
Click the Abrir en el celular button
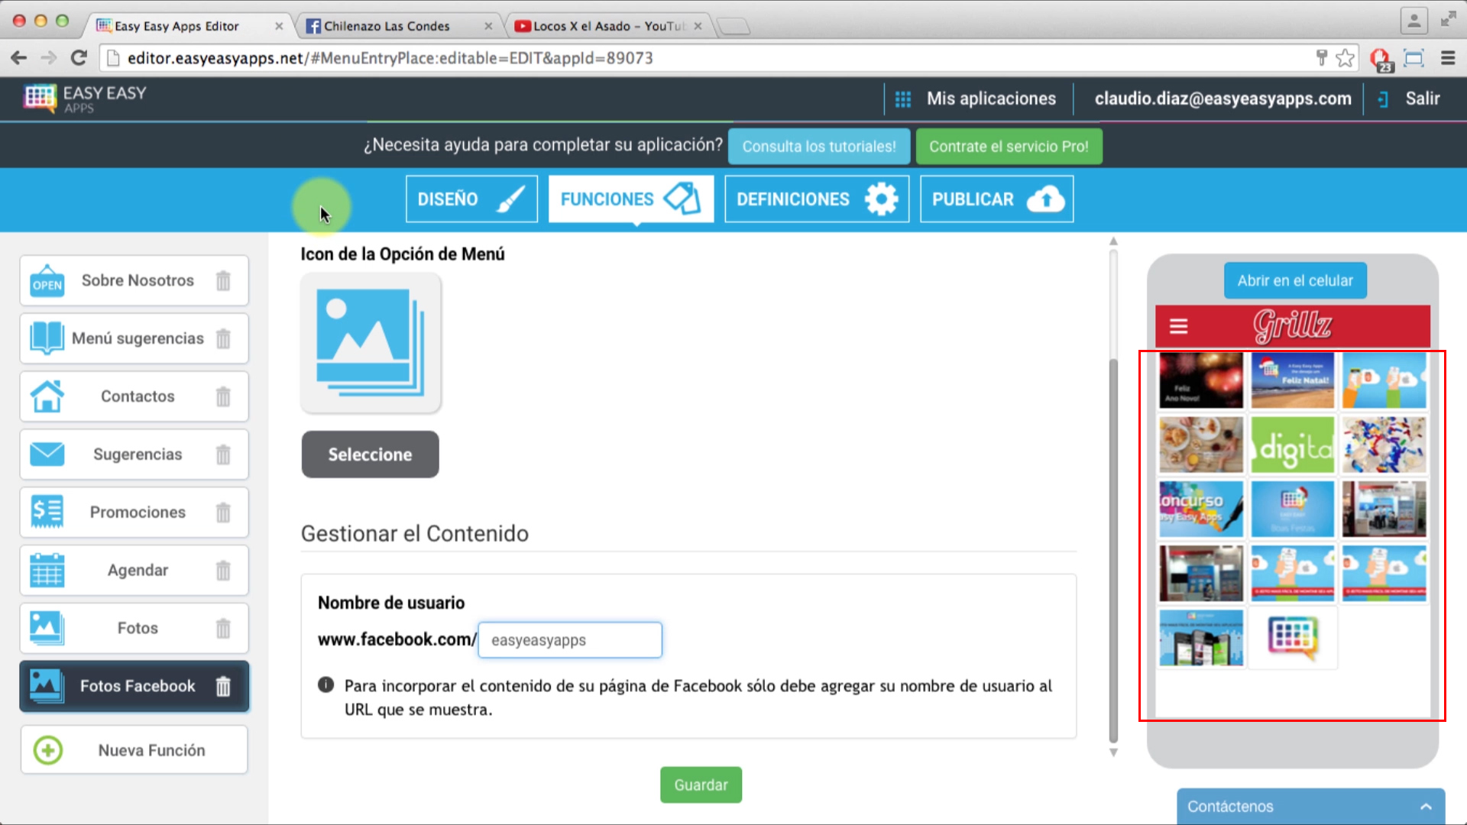(x=1294, y=280)
